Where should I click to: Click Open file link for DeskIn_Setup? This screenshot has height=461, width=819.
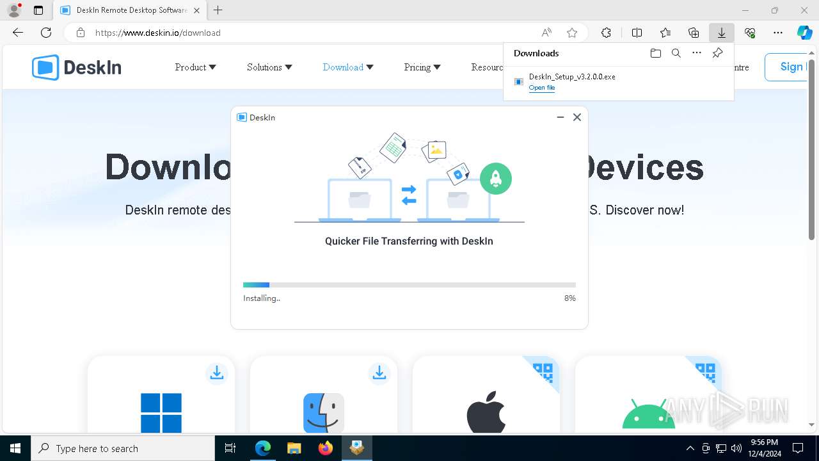coord(542,88)
